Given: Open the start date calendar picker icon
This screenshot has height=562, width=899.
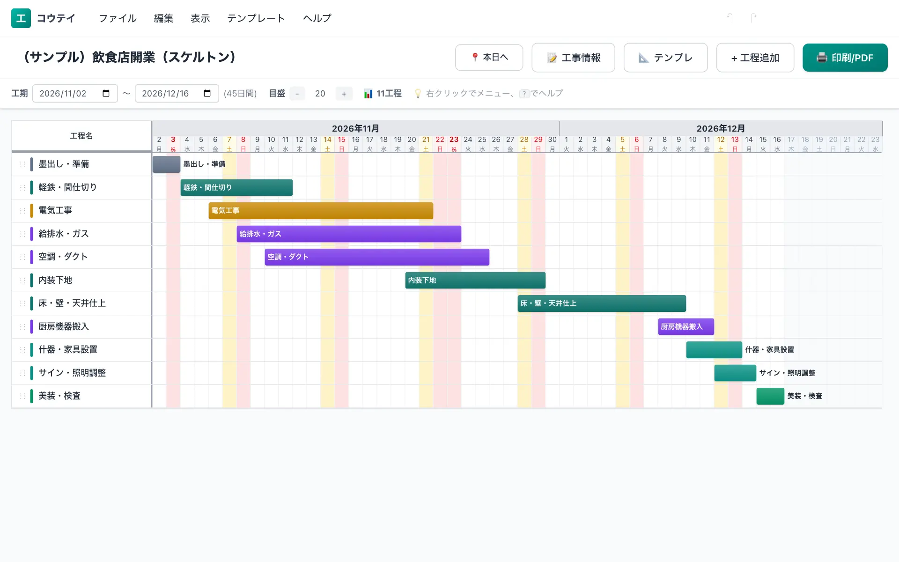Looking at the screenshot, I should pos(106,93).
